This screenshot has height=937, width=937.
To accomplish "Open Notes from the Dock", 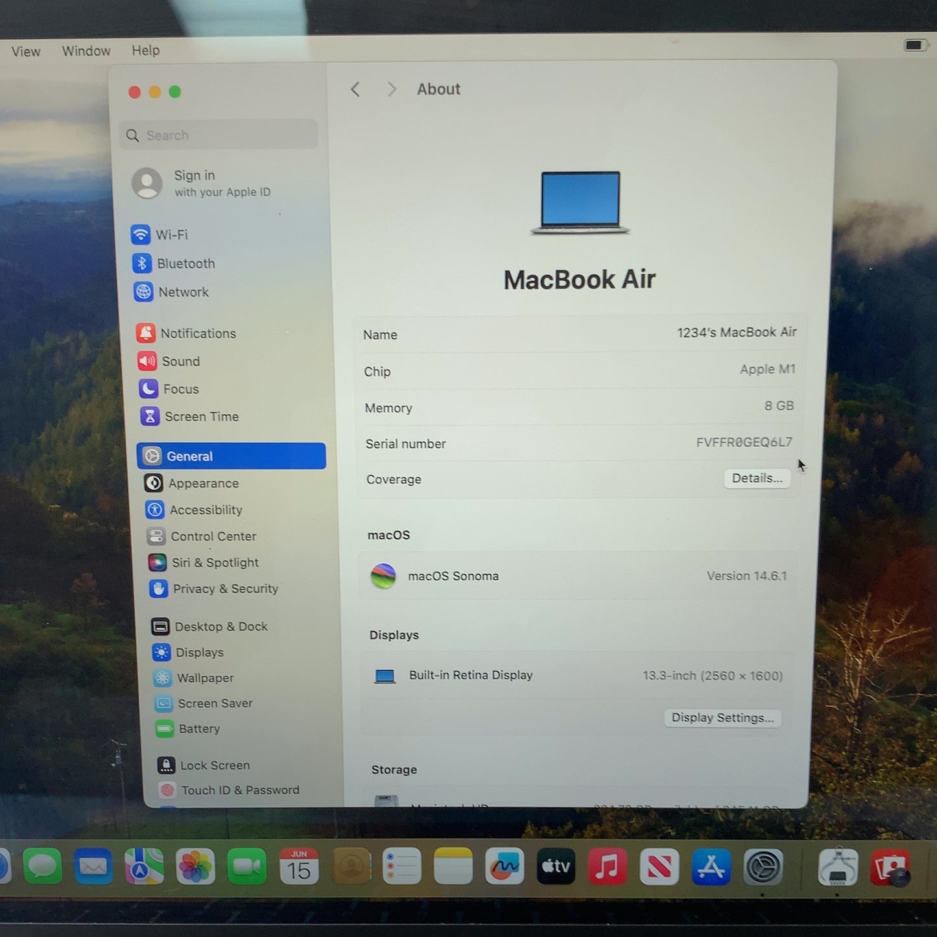I will [x=453, y=866].
